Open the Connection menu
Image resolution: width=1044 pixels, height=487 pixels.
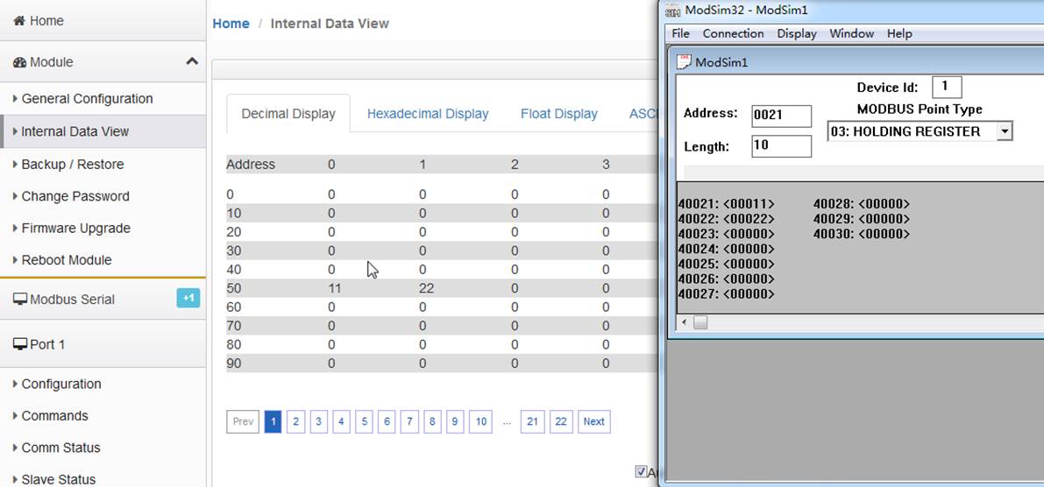[x=733, y=33]
